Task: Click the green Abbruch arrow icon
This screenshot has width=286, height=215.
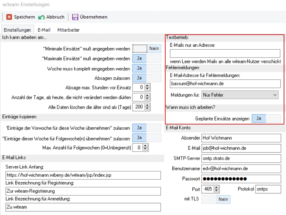Action: (x=41, y=17)
